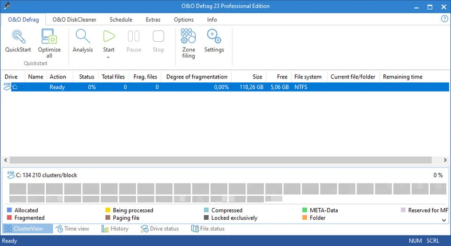
Task: Click the orange Folder legend swatch
Action: coord(305,217)
